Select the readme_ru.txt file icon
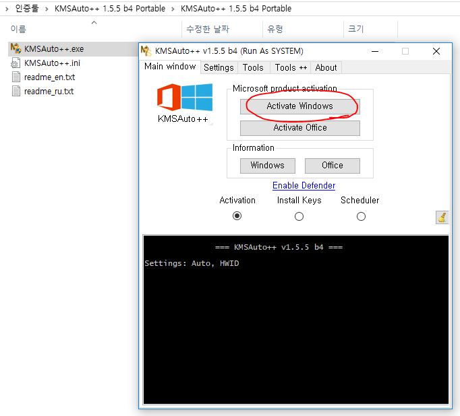 tap(16, 91)
